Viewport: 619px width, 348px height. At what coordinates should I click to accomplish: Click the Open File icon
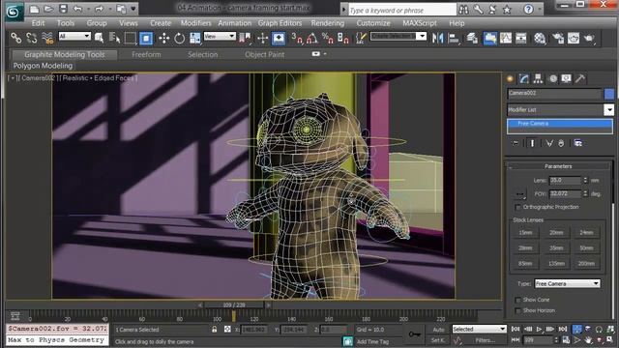(x=48, y=9)
